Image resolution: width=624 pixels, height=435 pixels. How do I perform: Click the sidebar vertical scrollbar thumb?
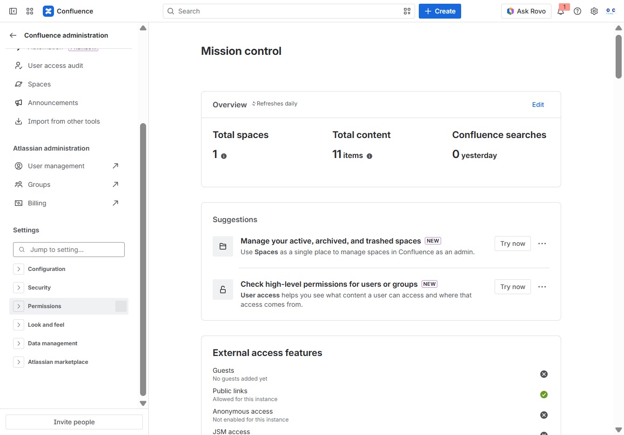point(143,259)
